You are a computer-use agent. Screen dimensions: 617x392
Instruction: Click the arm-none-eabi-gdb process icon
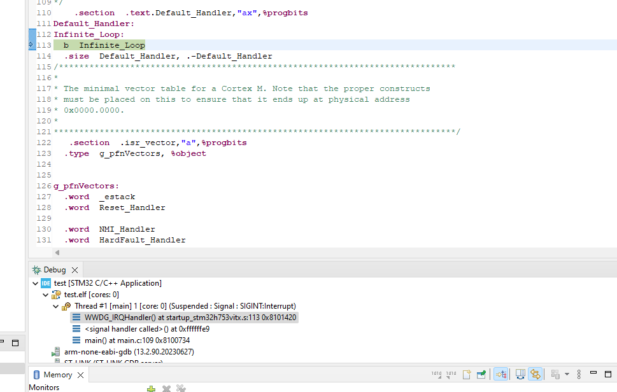pyautogui.click(x=56, y=351)
